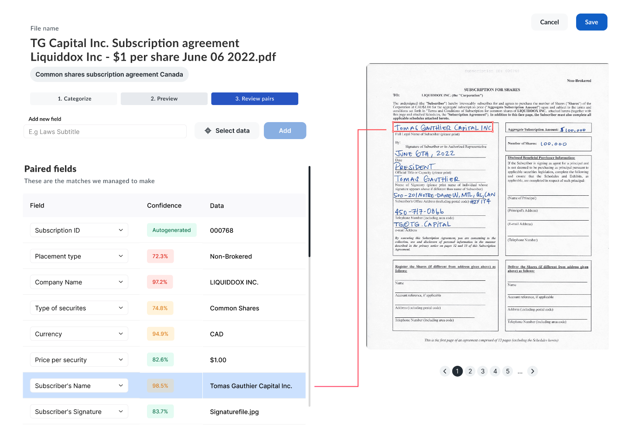The height and width of the screenshot is (429, 628).
Task: Click the scanned document page preview
Action: pyautogui.click(x=488, y=206)
